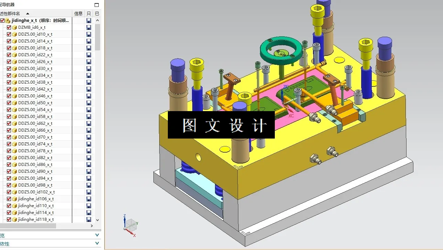Click the cube icon of jidinghe_id106_x_t
The width and height of the screenshot is (443, 250).
click(14, 199)
